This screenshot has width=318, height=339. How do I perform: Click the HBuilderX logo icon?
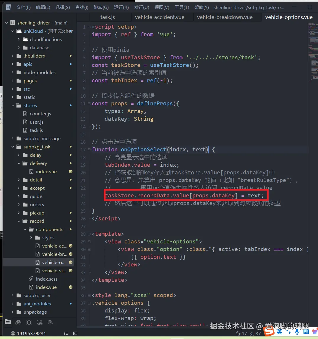click(x=8, y=7)
